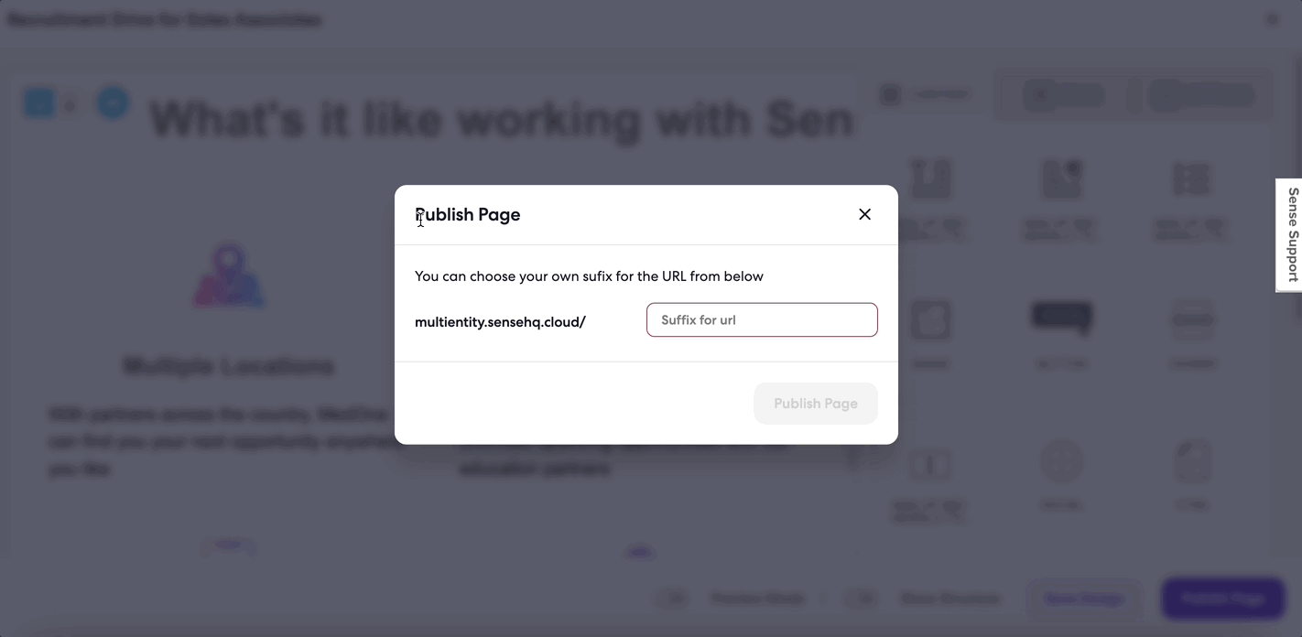Click the Multiple Locations heading text

click(229, 367)
